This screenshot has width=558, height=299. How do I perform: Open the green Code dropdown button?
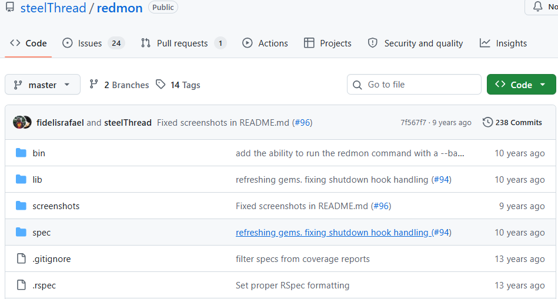521,85
